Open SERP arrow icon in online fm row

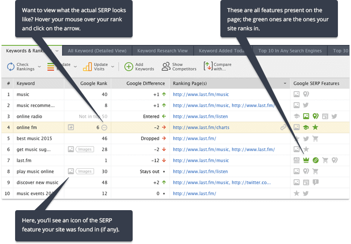pos(71,127)
